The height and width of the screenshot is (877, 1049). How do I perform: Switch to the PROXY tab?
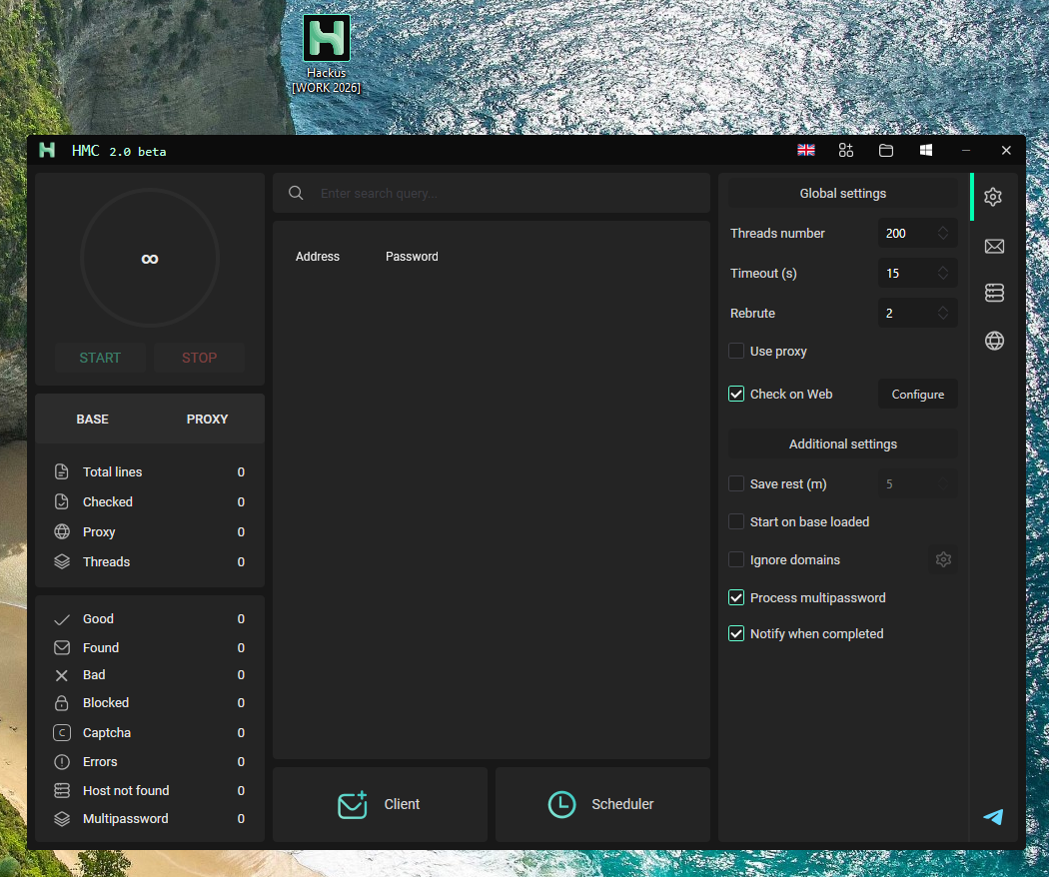[207, 419]
